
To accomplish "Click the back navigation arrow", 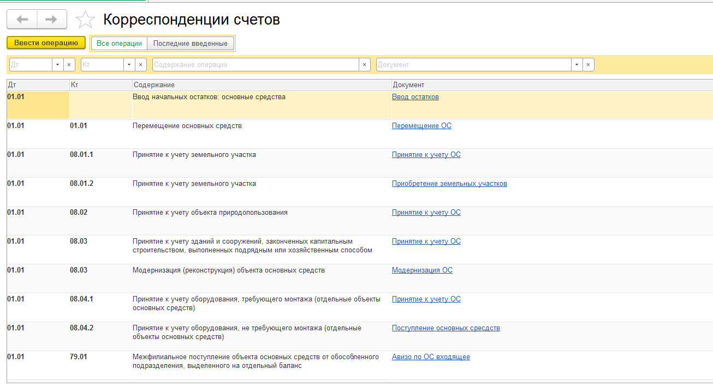I will 22,20.
